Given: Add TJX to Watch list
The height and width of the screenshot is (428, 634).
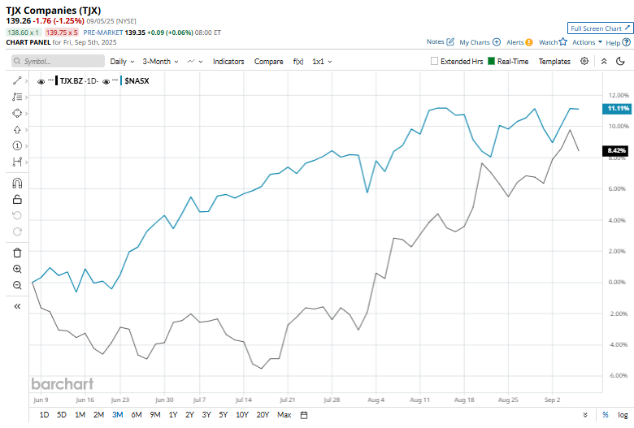Looking at the screenshot, I should point(553,42).
